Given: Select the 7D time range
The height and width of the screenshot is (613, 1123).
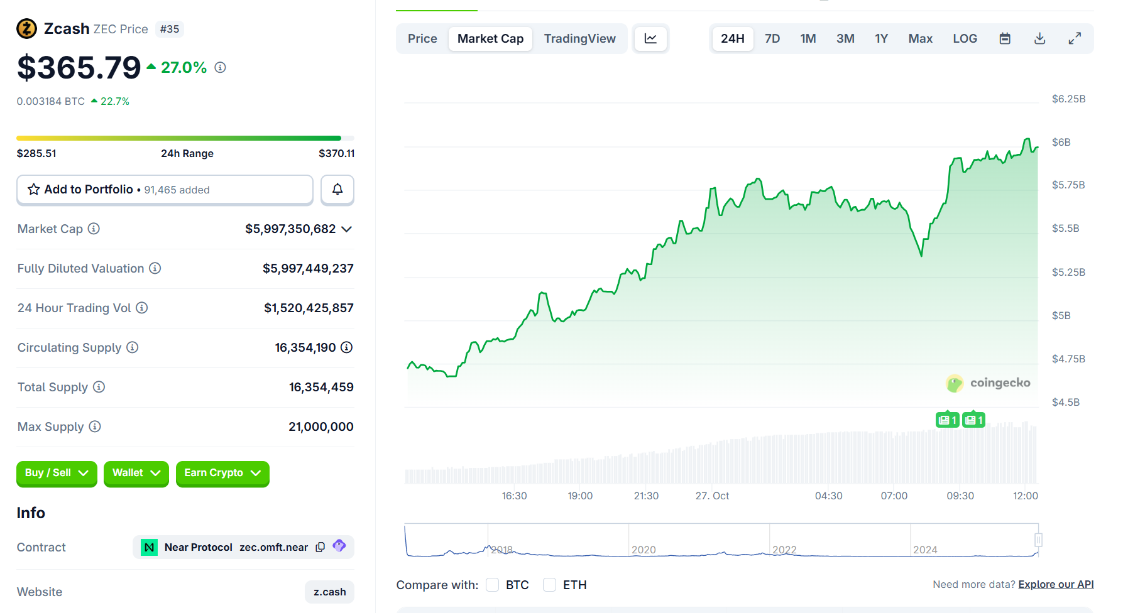Looking at the screenshot, I should (772, 39).
